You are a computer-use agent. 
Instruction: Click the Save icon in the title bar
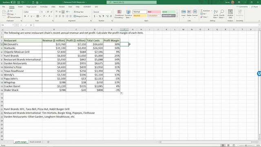18,2
